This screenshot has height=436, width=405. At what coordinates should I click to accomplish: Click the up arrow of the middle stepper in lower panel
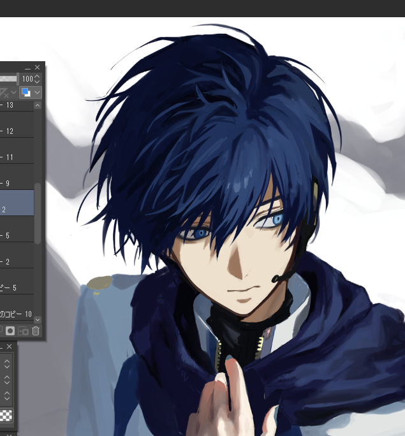tap(7, 377)
